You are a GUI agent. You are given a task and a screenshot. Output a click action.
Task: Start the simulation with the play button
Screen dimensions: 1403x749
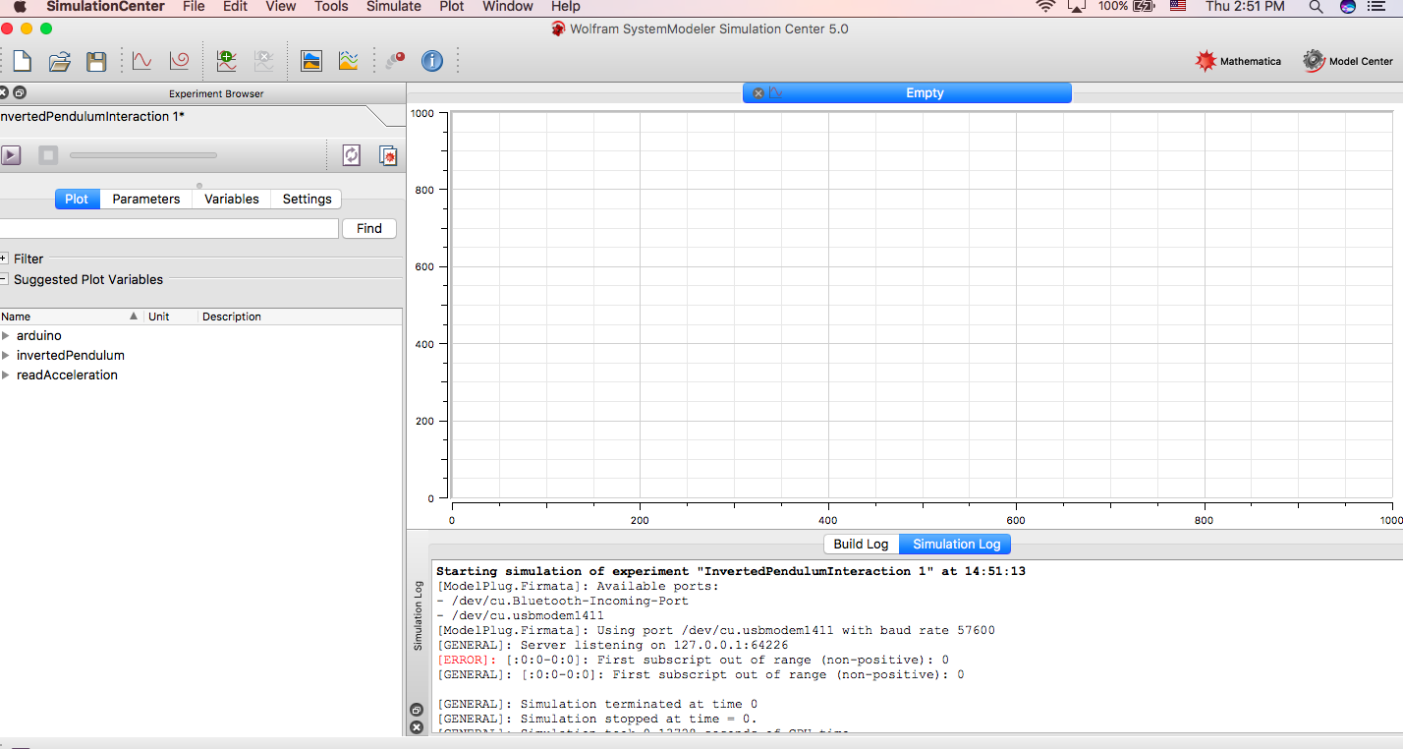(11, 155)
